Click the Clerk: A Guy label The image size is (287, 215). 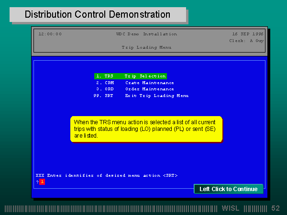(246, 41)
